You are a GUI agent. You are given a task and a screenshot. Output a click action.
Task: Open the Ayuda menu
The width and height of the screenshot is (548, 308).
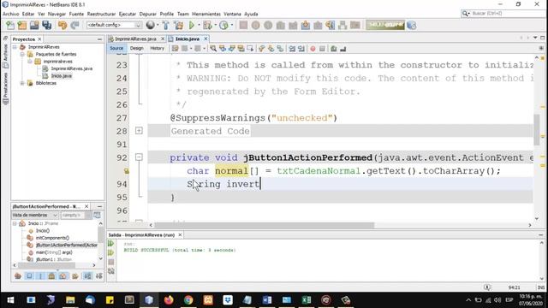pos(251,14)
